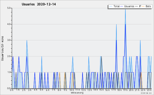154x95 pixels.
Task: Click the '22 h' x-axis label
Action: tap(143, 90)
